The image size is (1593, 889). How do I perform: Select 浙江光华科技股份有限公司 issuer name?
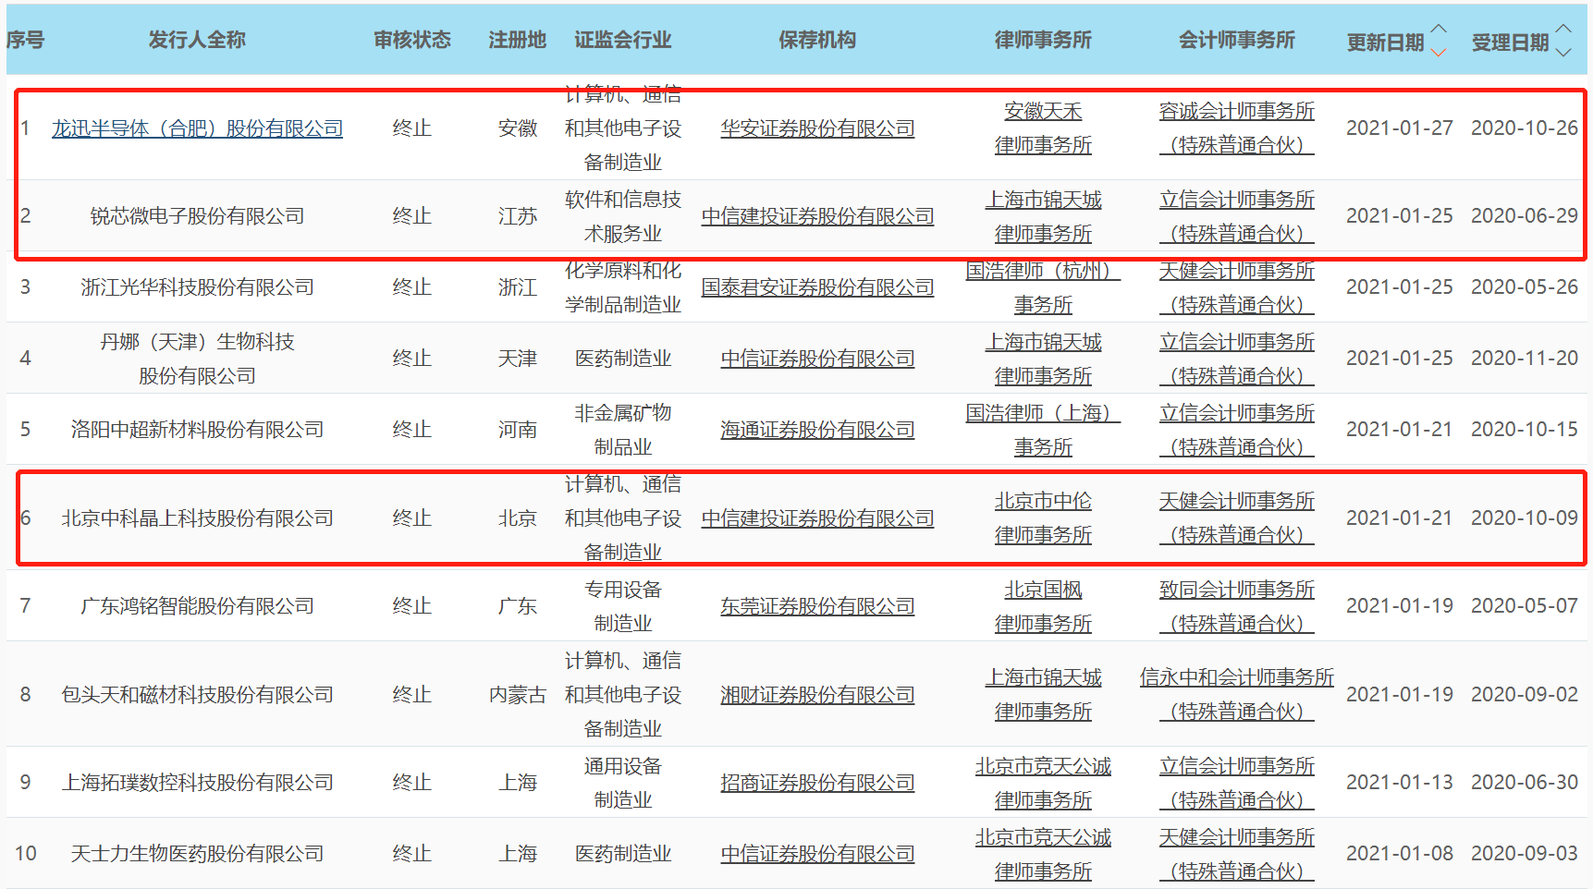coord(197,287)
